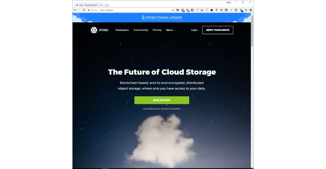326x169 pixels.
Task: Click the page vertical scrollbar thumb
Action: point(252,31)
